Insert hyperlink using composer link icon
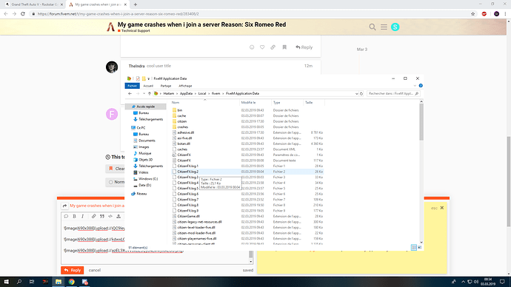The width and height of the screenshot is (511, 287). (93, 217)
